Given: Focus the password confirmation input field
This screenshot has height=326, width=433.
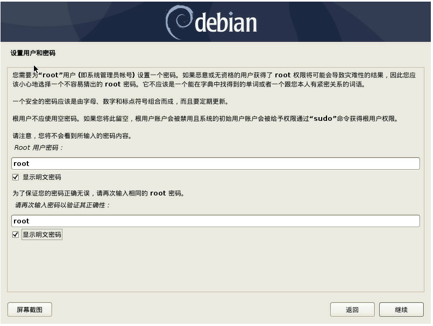Looking at the screenshot, I should pyautogui.click(x=216, y=221).
